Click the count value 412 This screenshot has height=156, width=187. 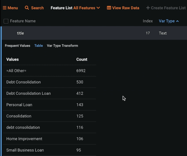[80, 93]
